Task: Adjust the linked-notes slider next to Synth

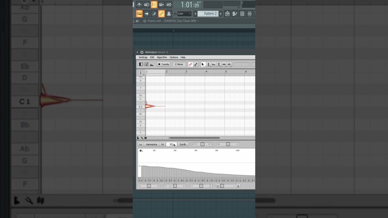Action: tap(202, 144)
